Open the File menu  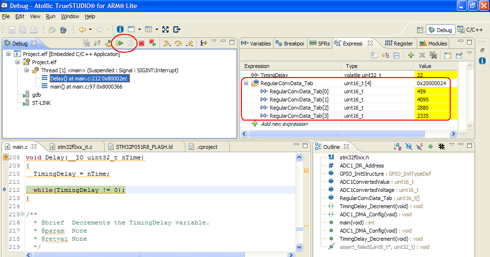(x=6, y=16)
